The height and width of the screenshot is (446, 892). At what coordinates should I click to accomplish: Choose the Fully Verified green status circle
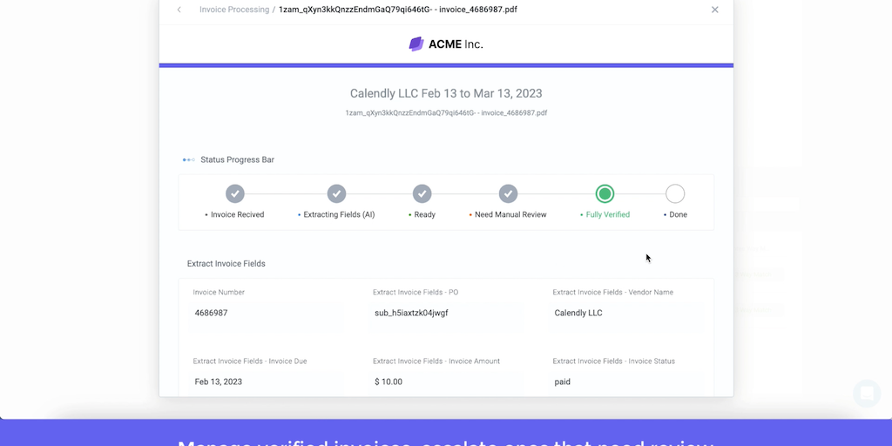pyautogui.click(x=605, y=193)
